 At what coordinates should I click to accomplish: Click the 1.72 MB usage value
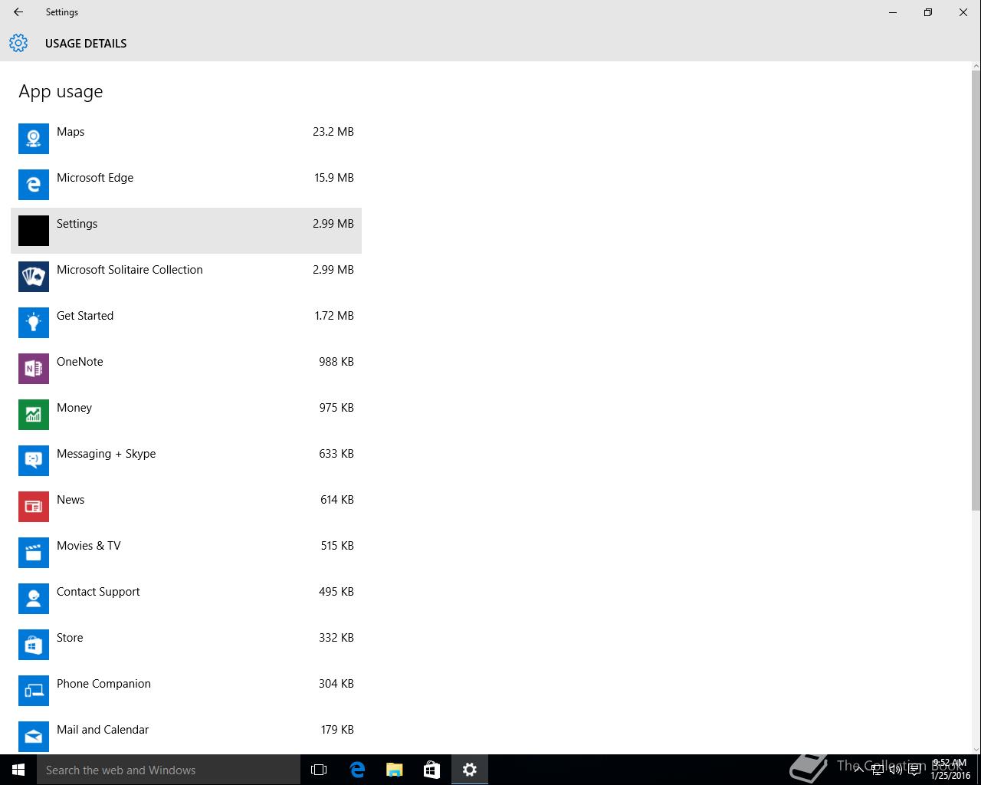tap(334, 316)
